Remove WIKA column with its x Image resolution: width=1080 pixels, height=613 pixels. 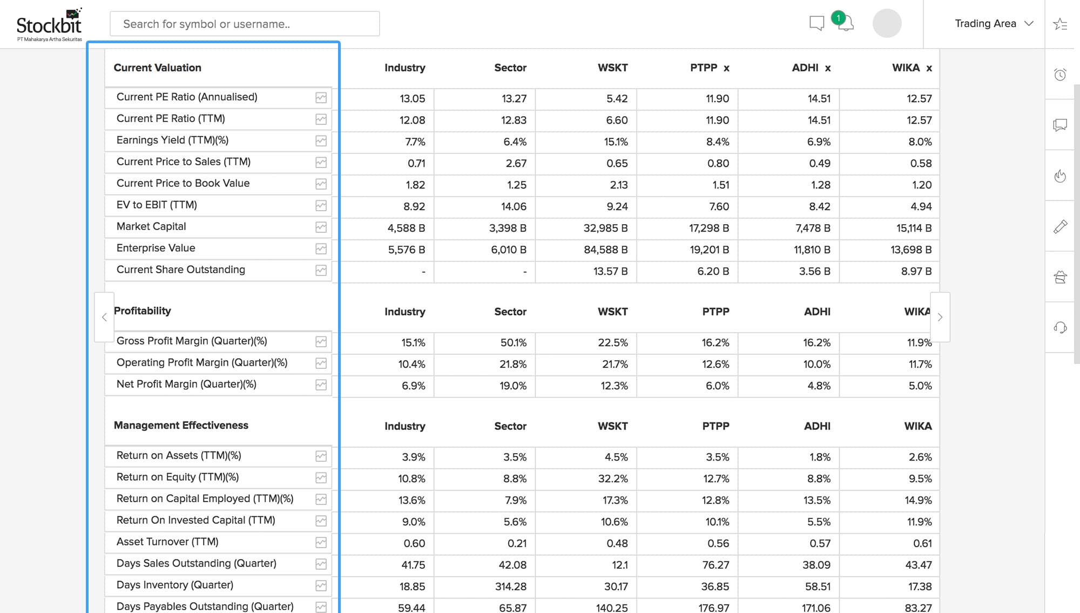tap(929, 68)
